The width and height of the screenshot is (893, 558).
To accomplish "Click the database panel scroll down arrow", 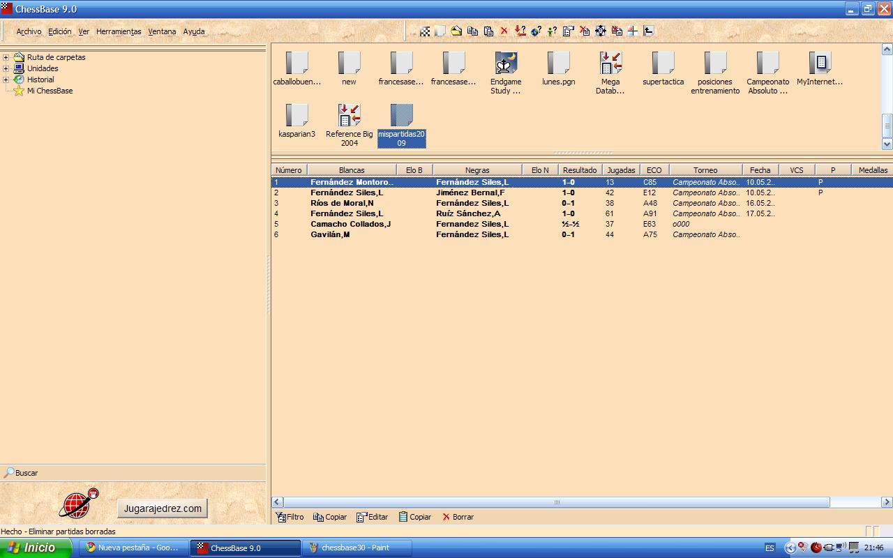I will tap(887, 144).
